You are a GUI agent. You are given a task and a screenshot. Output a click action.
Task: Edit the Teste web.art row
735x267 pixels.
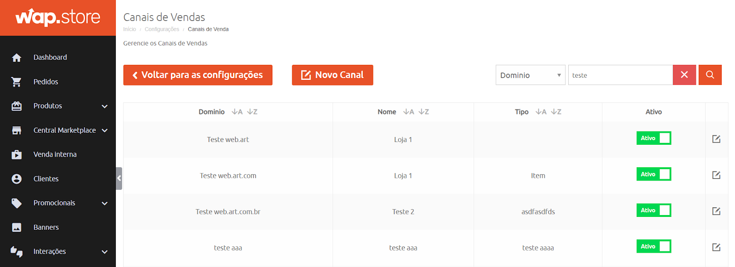(716, 139)
